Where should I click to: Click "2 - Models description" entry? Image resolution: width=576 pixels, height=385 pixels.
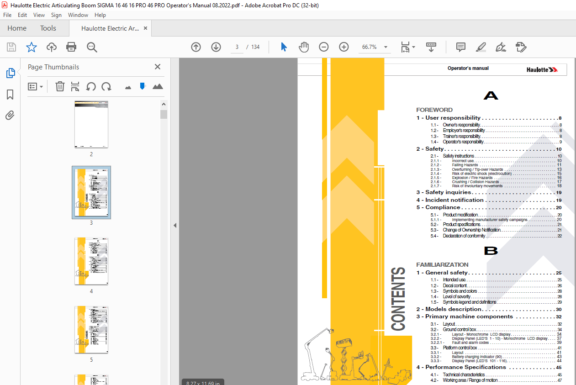(x=489, y=309)
